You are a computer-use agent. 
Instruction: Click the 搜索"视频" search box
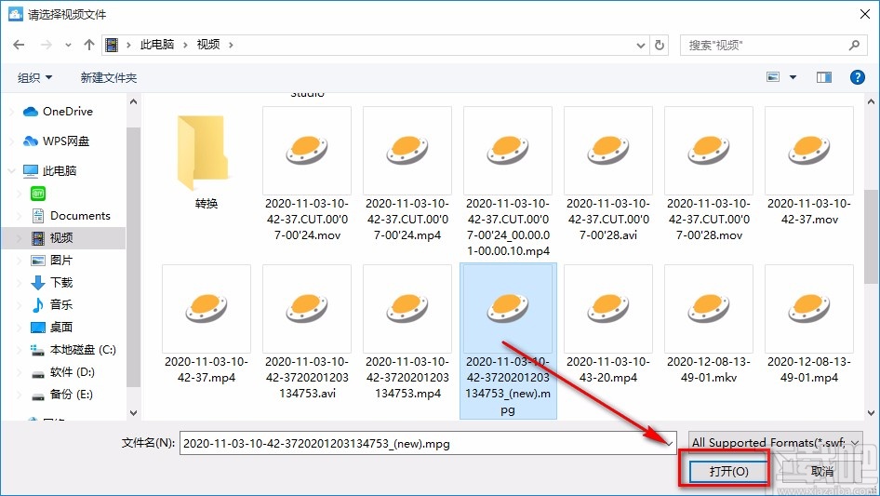click(772, 45)
